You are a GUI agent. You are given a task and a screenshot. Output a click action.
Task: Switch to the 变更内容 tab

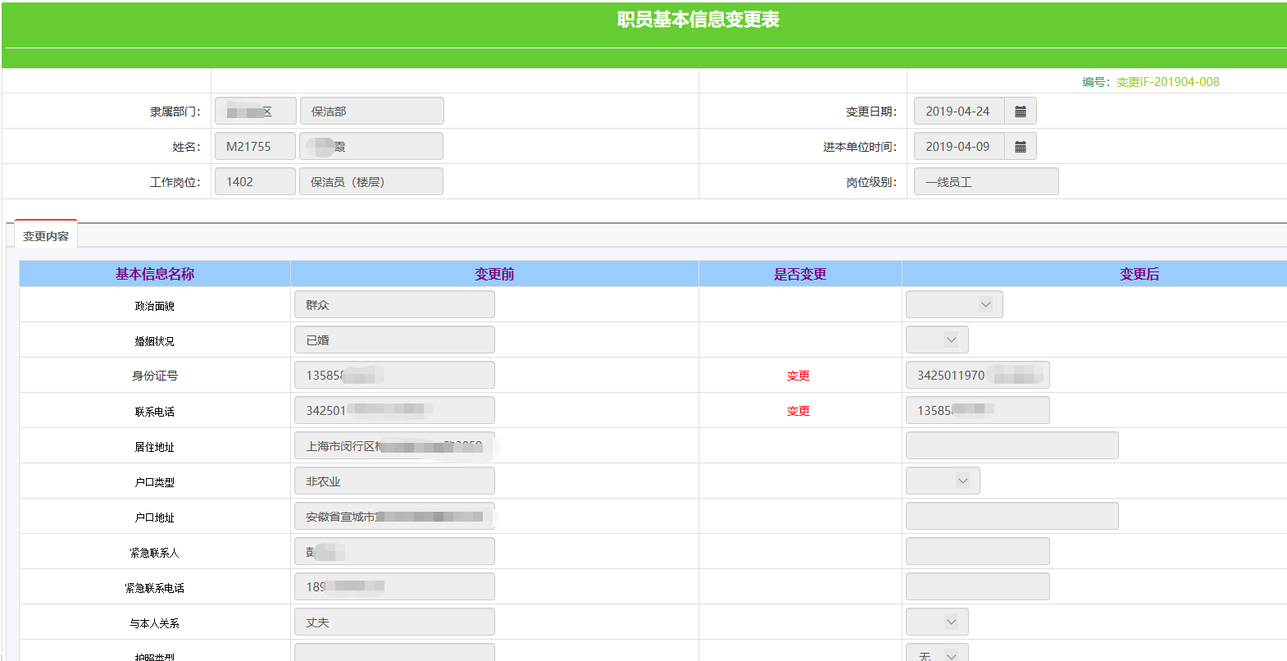(x=46, y=236)
